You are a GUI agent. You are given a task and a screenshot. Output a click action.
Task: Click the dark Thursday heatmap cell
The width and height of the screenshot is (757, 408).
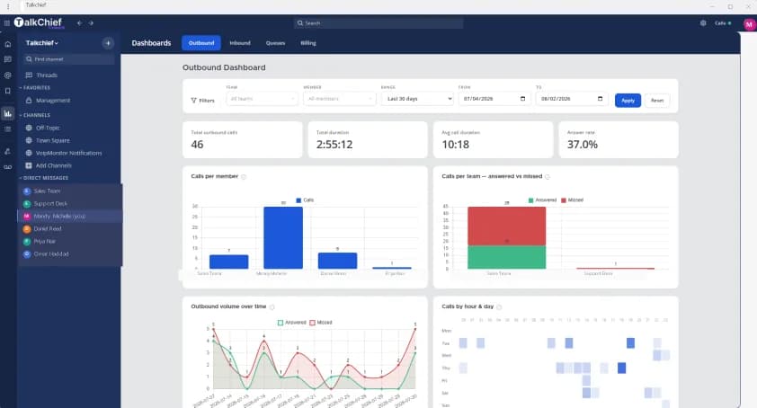click(x=622, y=368)
